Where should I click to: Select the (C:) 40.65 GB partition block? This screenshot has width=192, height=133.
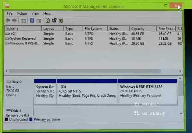pos(87,92)
